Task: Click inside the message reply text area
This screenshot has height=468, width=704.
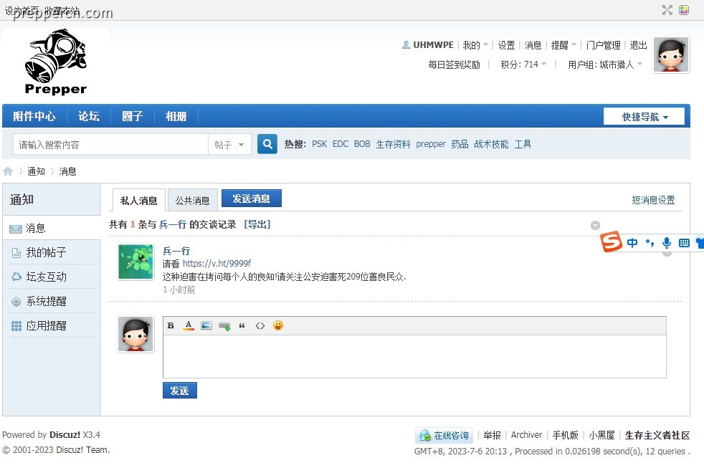Action: tap(414, 356)
